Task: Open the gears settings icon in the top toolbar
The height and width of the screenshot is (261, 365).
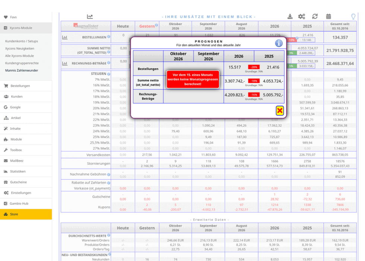Action: 302,16
